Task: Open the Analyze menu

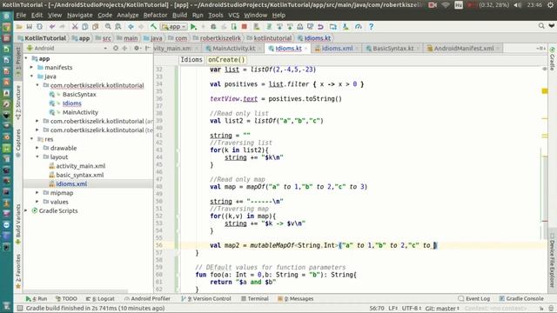Action: click(x=128, y=15)
